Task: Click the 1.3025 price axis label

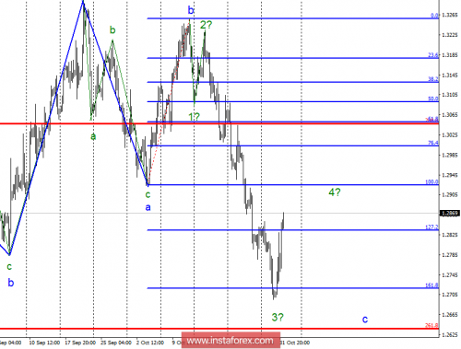Action: click(x=450, y=134)
